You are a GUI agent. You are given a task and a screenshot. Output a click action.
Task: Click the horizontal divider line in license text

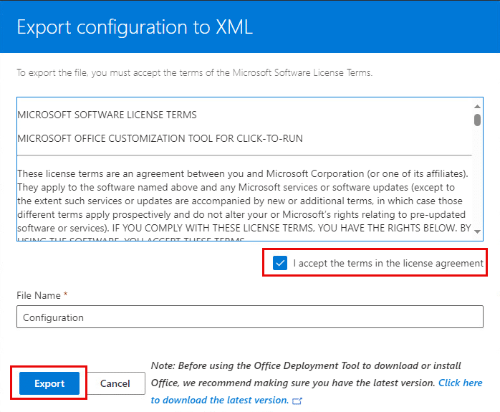[244, 155]
